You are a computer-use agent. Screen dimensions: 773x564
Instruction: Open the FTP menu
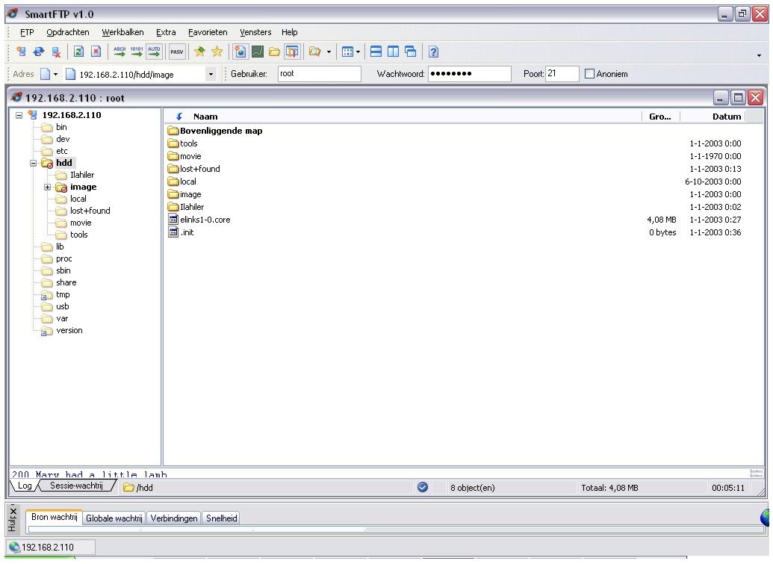27,33
